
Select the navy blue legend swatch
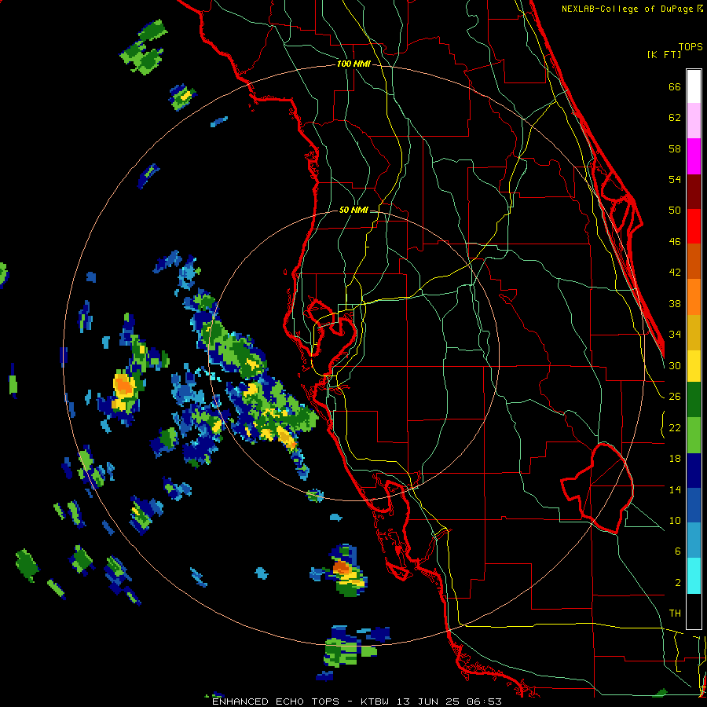tap(694, 471)
